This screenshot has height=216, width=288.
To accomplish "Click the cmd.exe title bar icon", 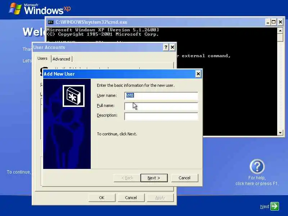I will coord(50,22).
